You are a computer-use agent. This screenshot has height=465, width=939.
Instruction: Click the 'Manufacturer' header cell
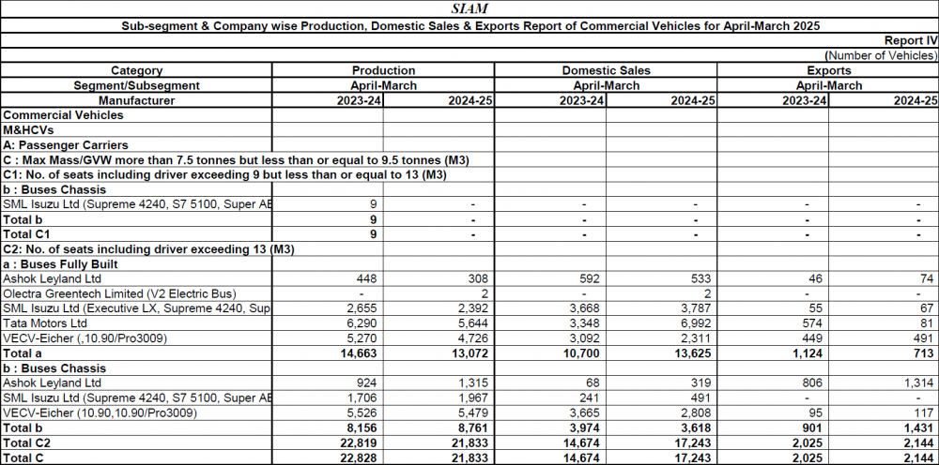(x=136, y=100)
